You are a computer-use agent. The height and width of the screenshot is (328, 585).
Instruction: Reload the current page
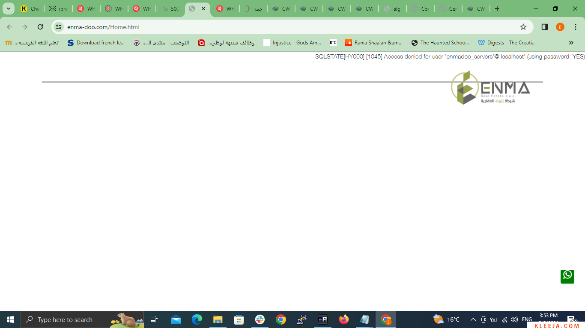pos(40,27)
